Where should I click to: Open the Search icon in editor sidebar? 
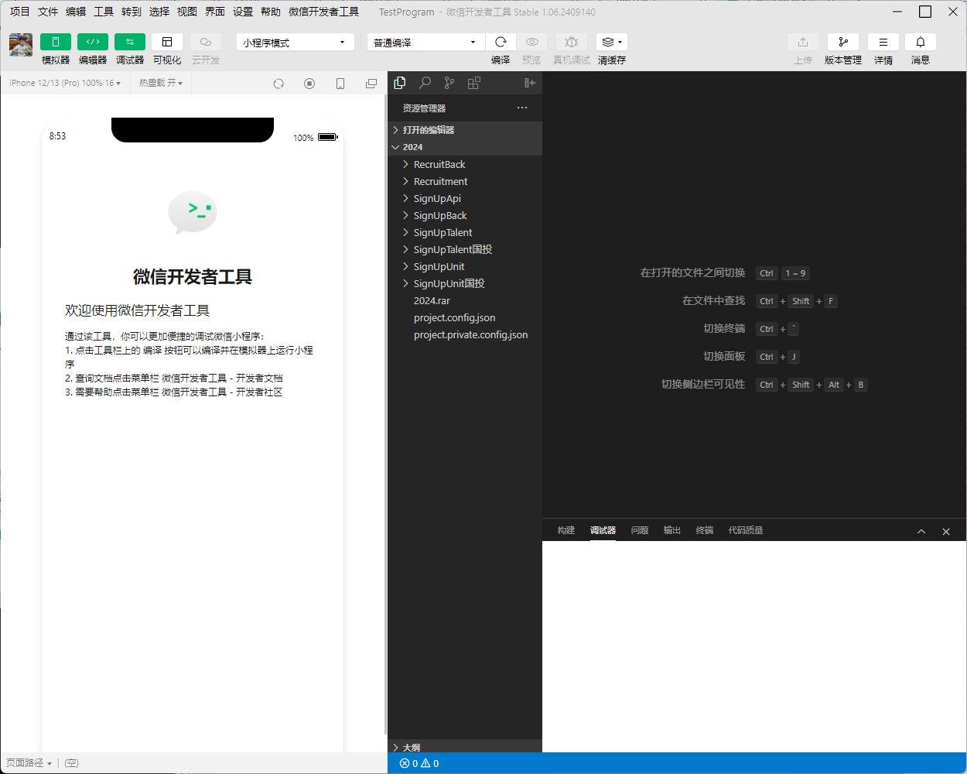425,83
